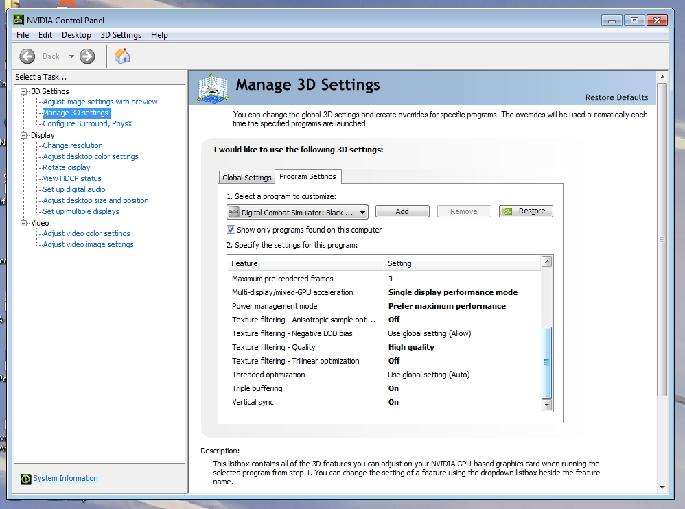This screenshot has width=685, height=509.
Task: Select the Threaded optimization row
Action: tap(384, 375)
